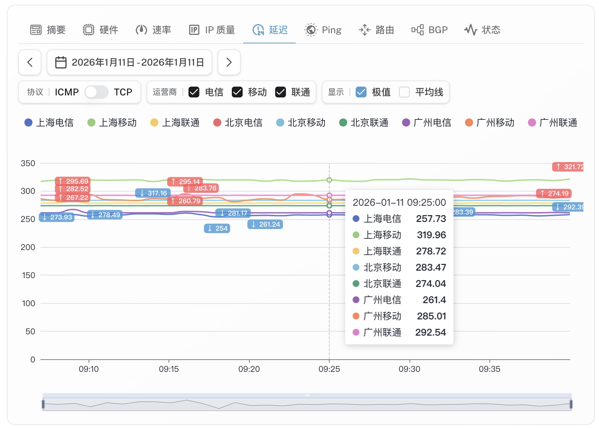Select the 延迟 latency tab

[270, 30]
